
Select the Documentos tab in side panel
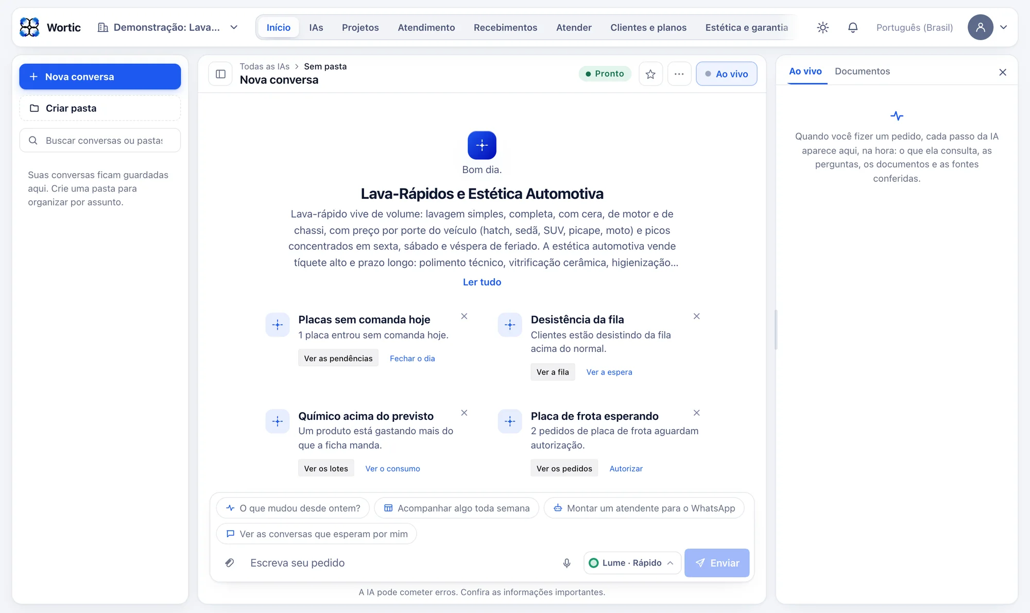click(x=862, y=71)
